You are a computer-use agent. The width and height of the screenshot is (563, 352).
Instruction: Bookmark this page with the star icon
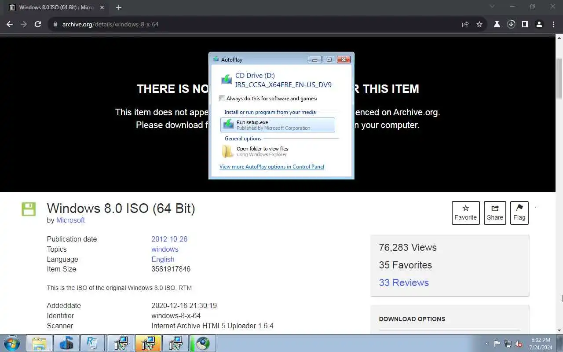click(479, 24)
